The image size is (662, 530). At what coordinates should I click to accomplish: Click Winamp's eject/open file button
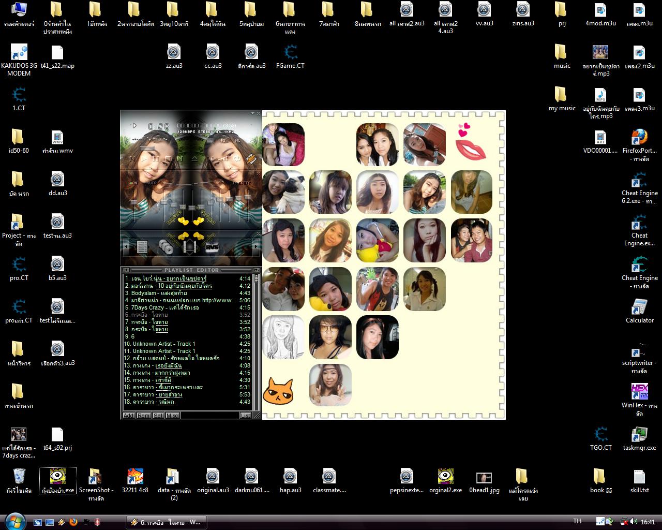click(194, 159)
